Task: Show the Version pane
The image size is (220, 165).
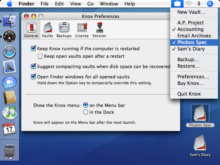Action: 99,30
